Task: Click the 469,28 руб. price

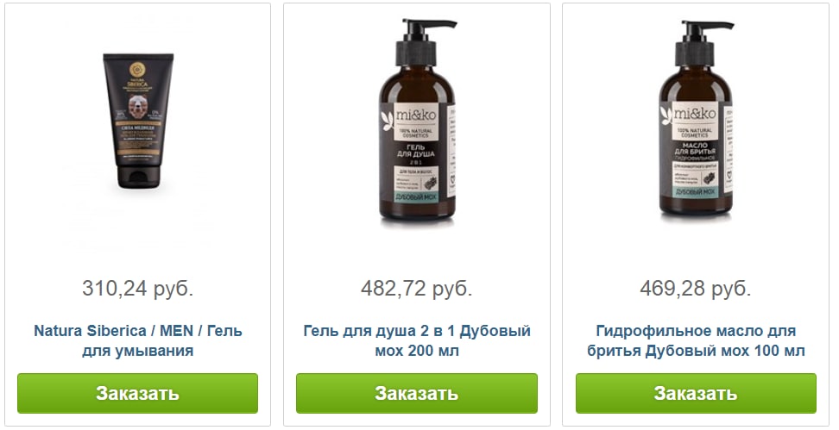Action: [696, 289]
